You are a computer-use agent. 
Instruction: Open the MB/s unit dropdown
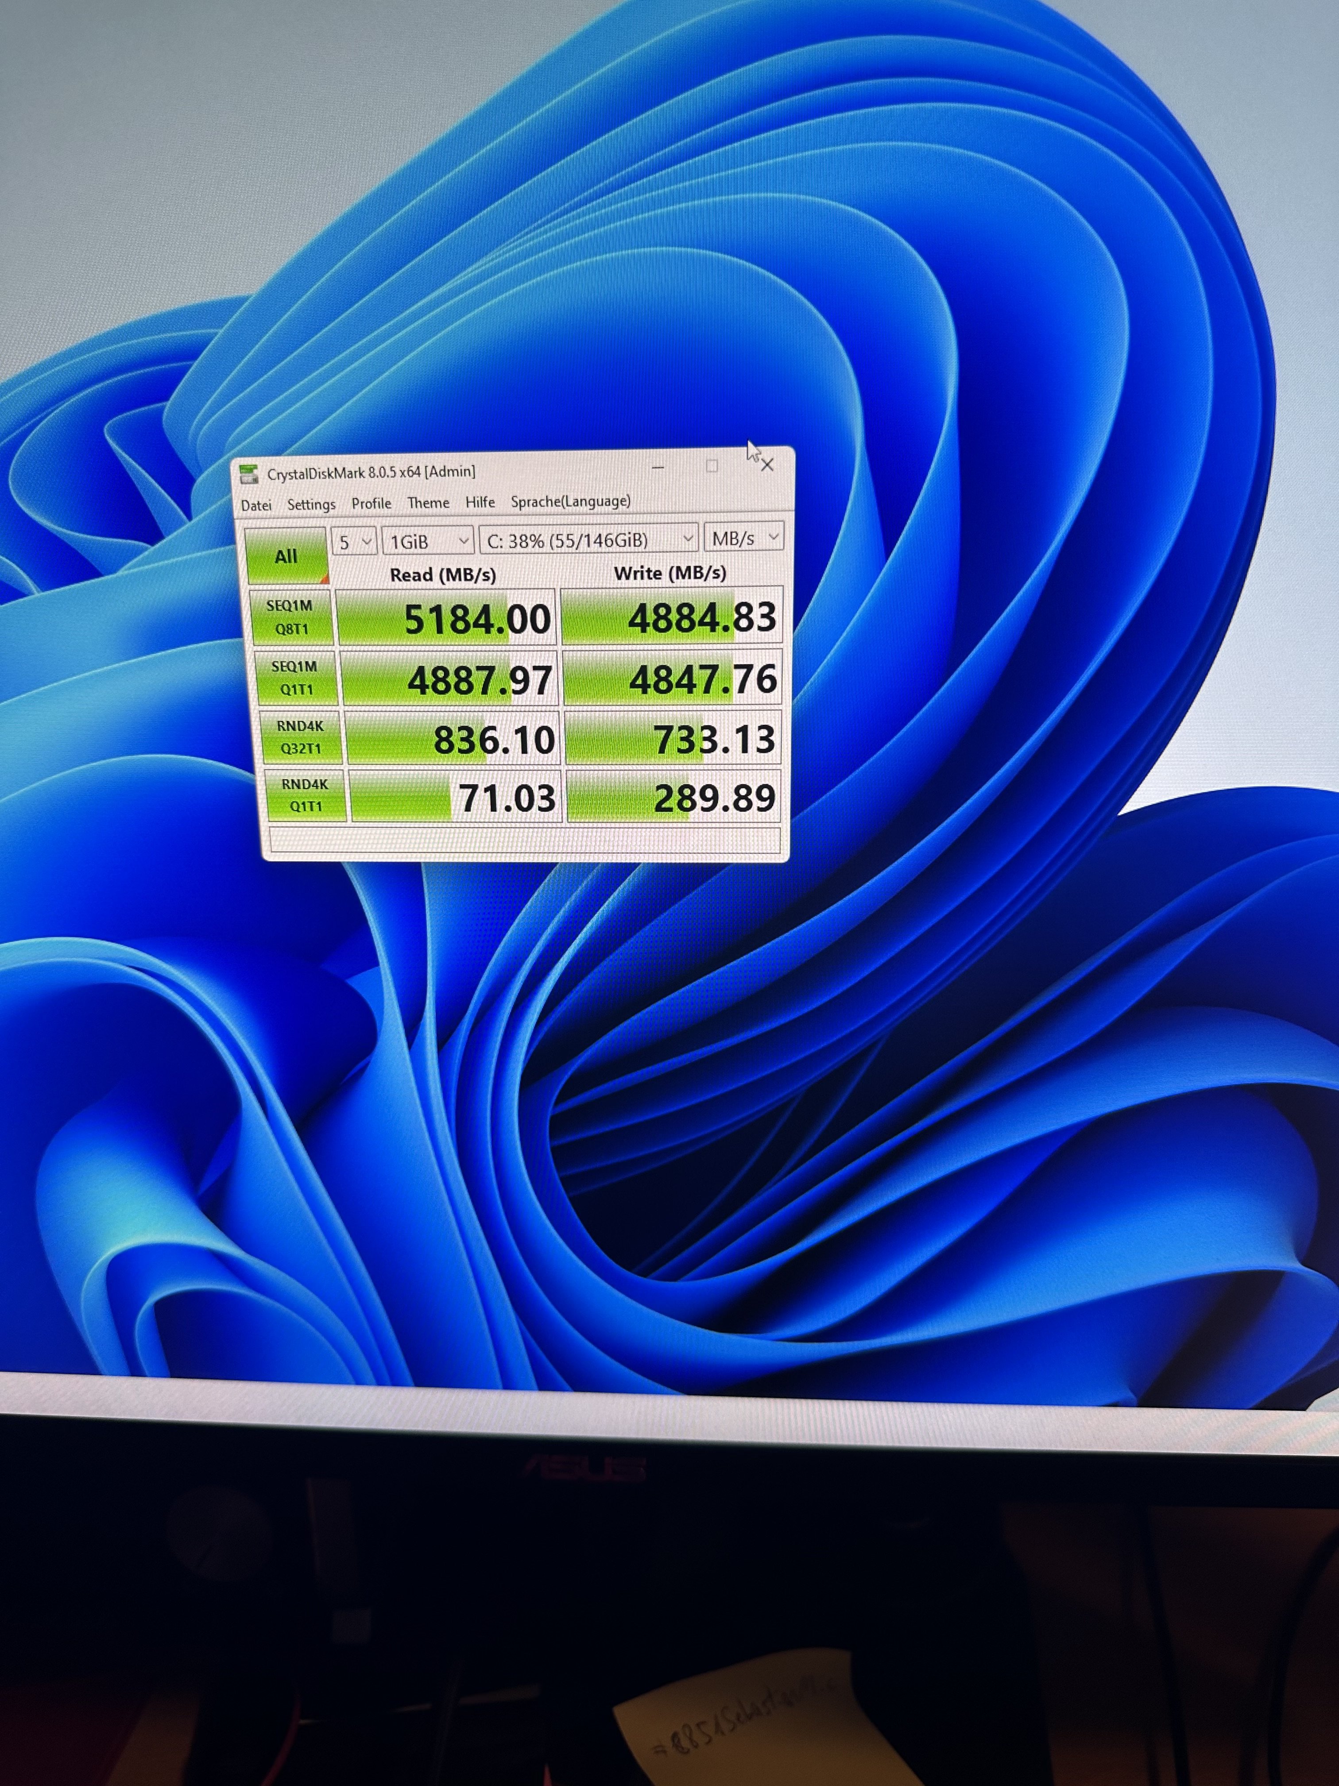(x=743, y=537)
